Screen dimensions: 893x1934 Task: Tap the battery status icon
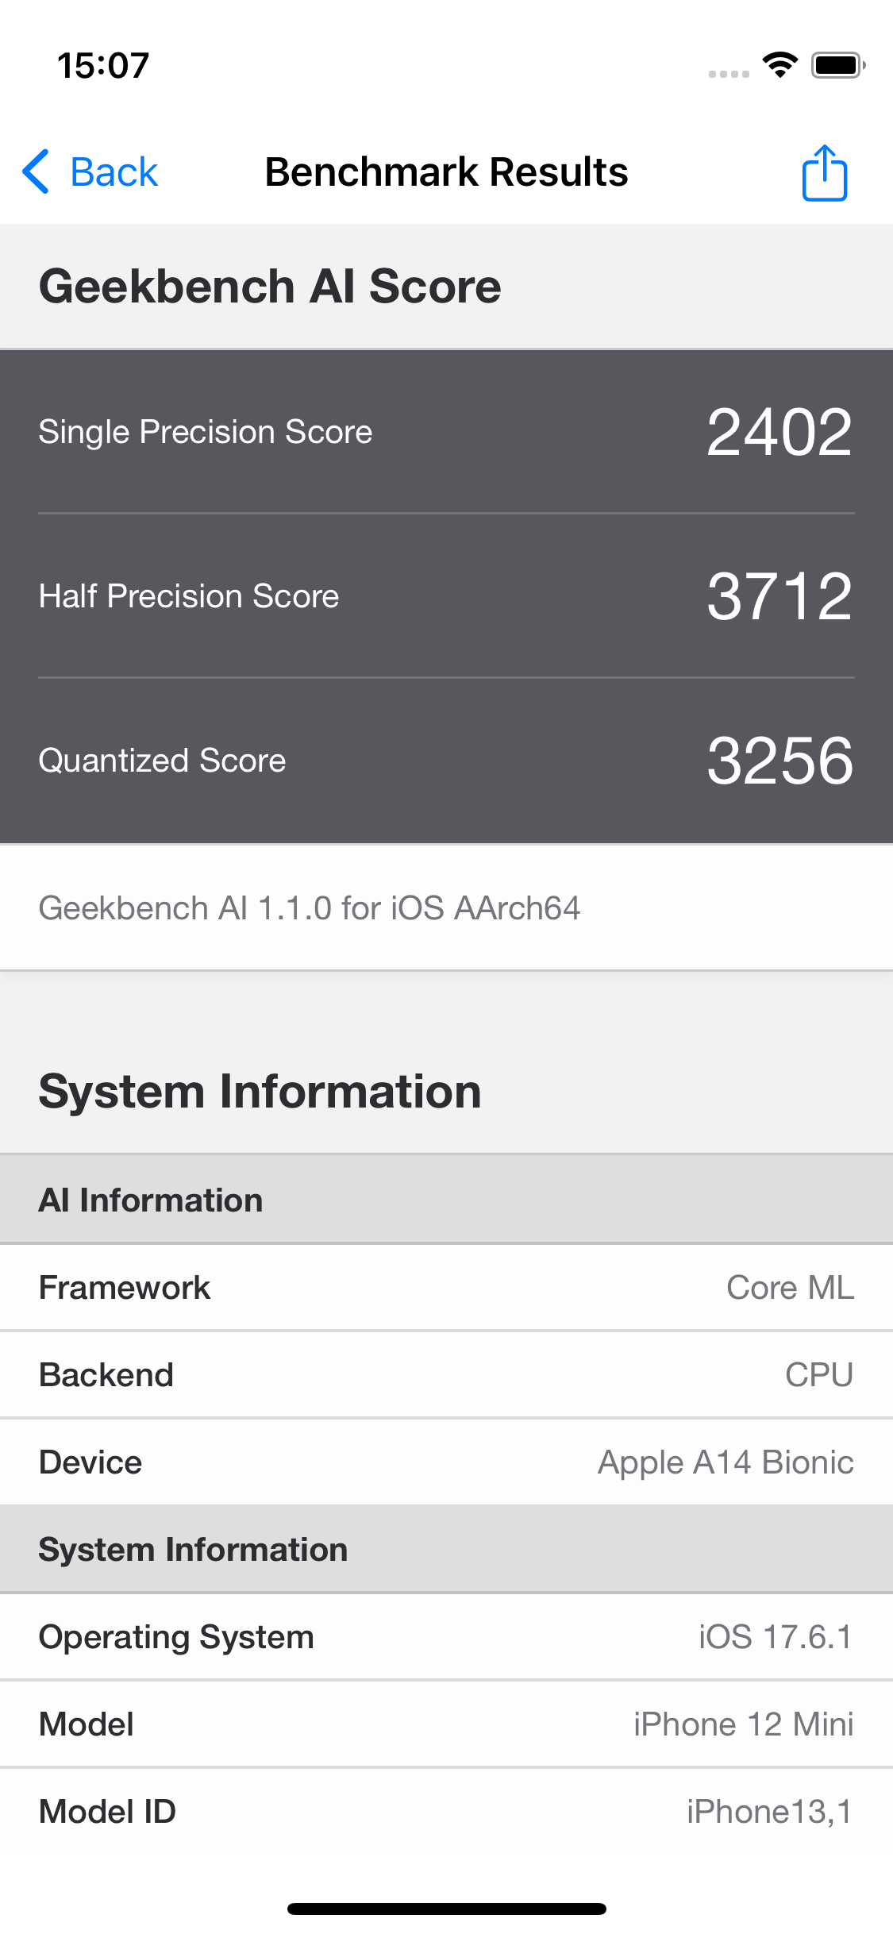[837, 65]
